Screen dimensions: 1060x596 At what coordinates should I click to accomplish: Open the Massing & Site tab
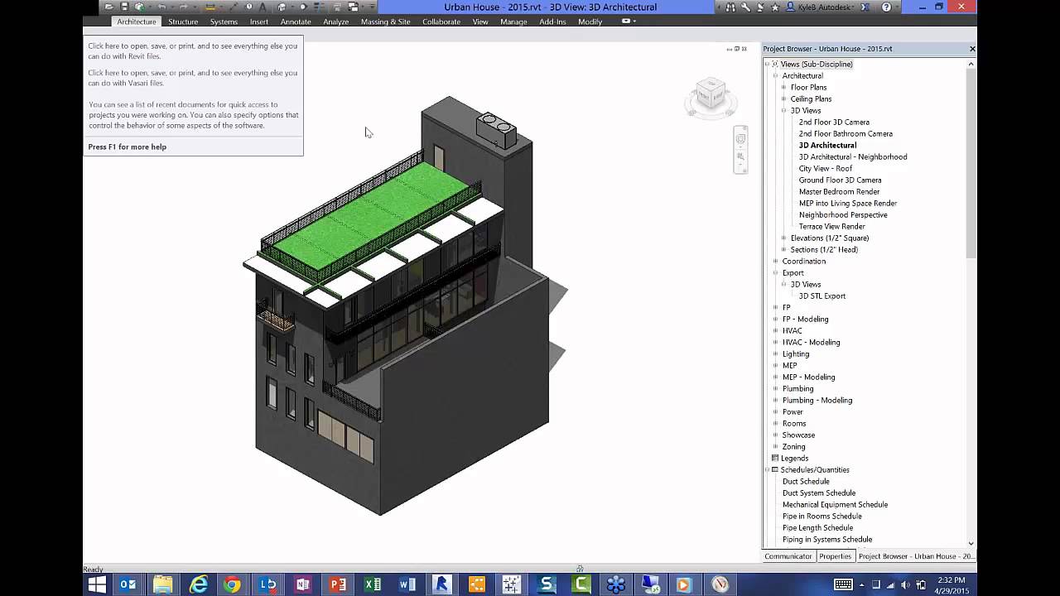tap(385, 22)
